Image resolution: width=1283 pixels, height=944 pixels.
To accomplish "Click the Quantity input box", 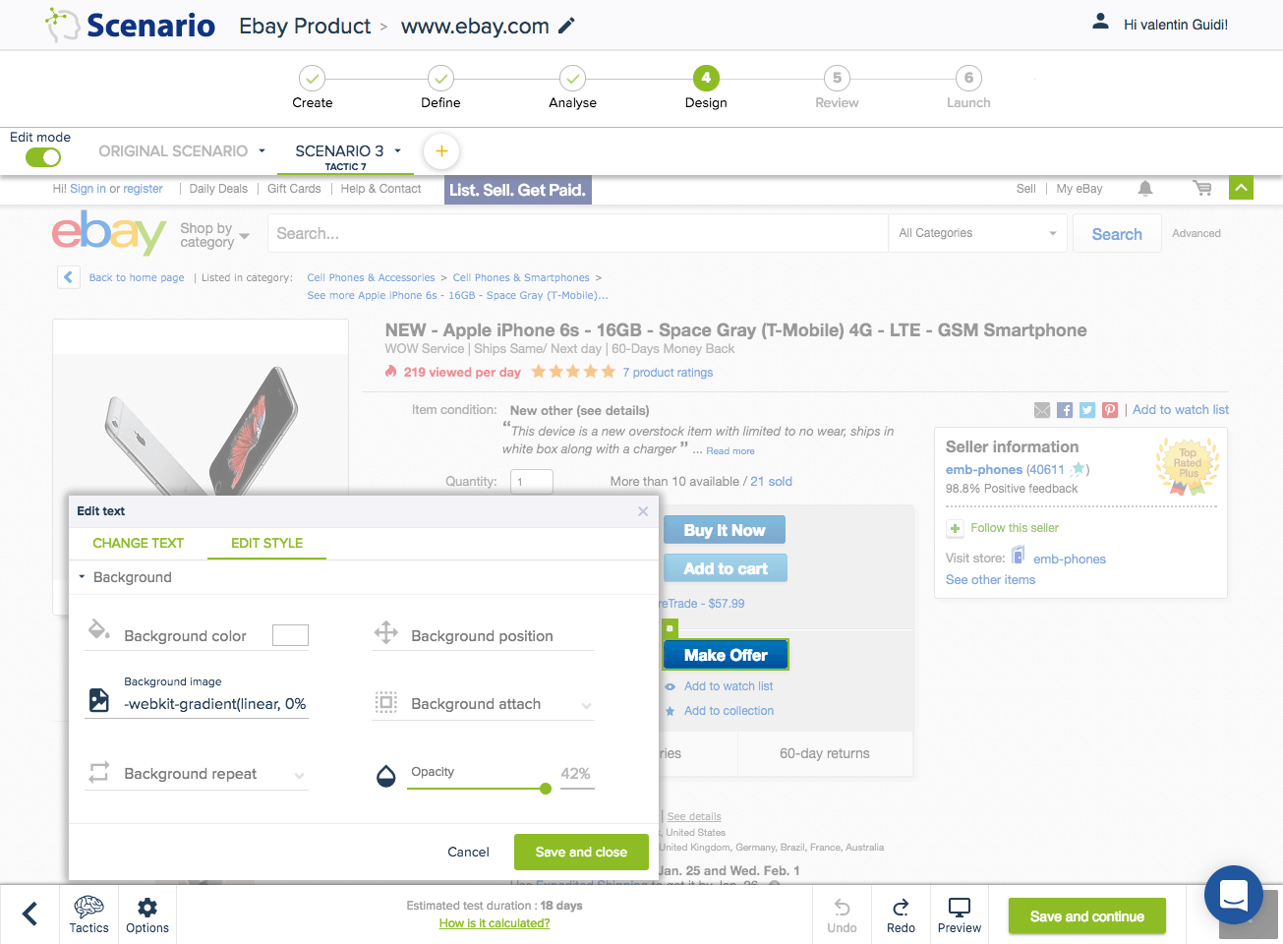I will click(x=532, y=482).
